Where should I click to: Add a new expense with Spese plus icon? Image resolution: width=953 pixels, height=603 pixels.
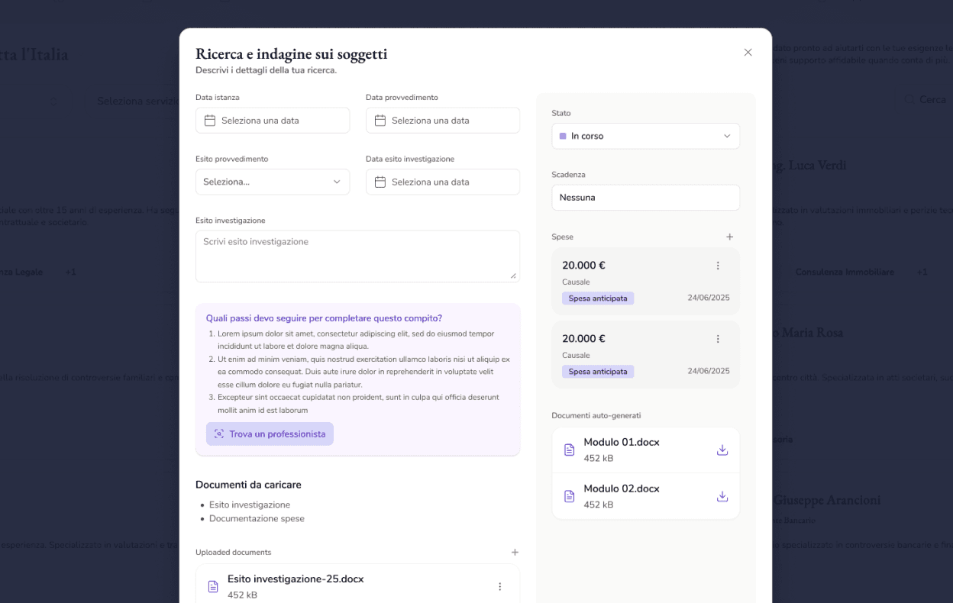click(x=729, y=237)
